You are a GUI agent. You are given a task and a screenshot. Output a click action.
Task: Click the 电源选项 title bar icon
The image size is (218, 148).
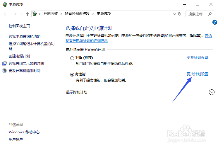point(5,4)
